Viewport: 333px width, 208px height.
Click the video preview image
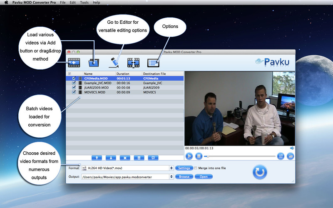pos(240,109)
